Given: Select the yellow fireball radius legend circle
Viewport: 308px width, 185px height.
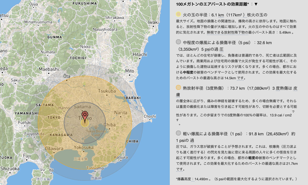Looking at the screenshot, I should [x=178, y=14].
